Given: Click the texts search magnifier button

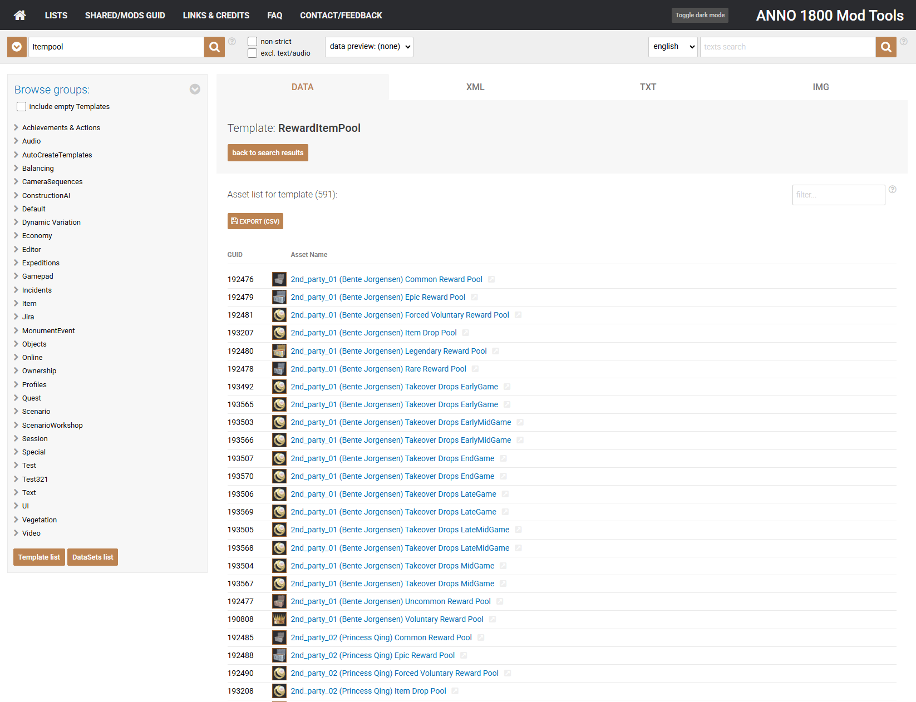Looking at the screenshot, I should (x=885, y=47).
